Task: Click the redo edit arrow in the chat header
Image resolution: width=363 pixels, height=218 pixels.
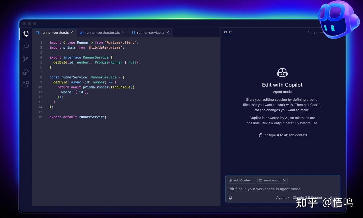Action: pyautogui.click(x=316, y=32)
